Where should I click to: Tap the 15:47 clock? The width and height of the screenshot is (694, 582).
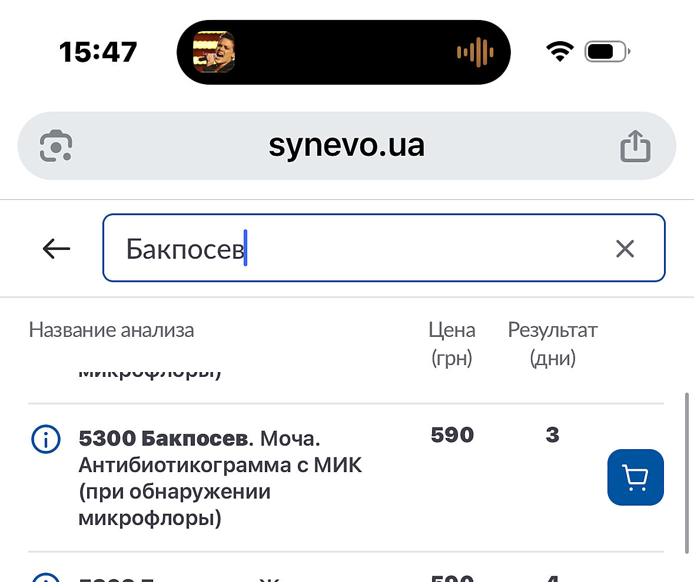pos(98,52)
